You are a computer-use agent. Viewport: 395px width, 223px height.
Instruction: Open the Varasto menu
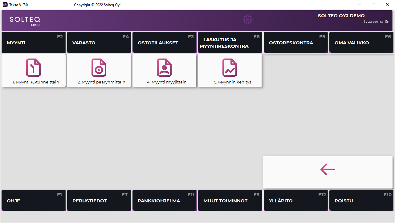pos(99,43)
